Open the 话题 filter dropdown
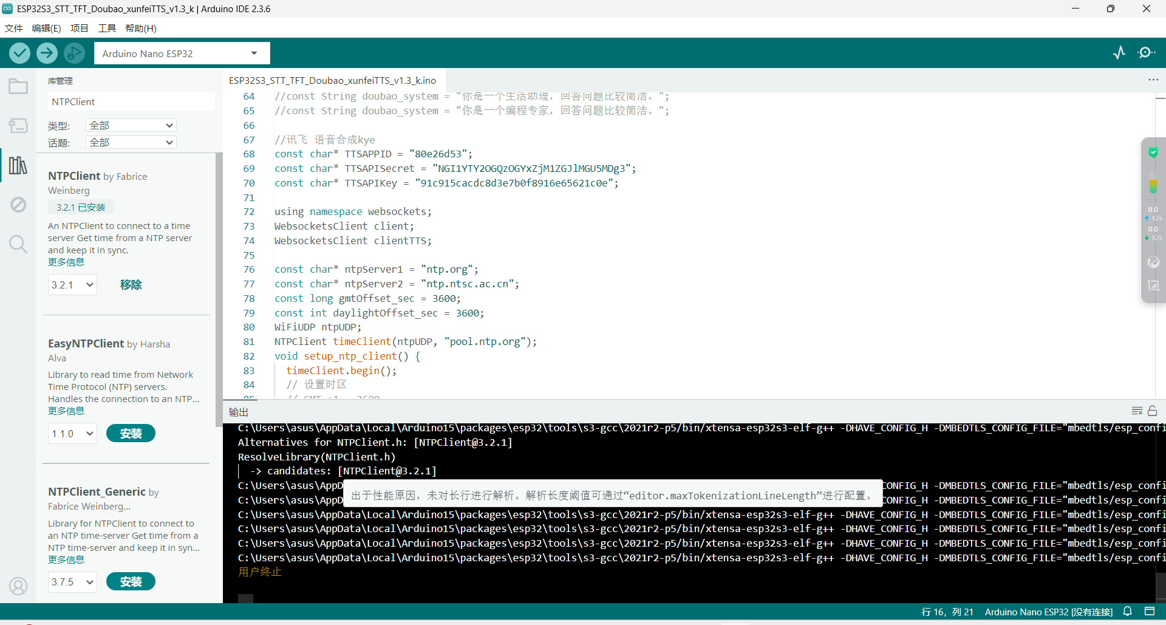1166x625 pixels. coord(131,142)
